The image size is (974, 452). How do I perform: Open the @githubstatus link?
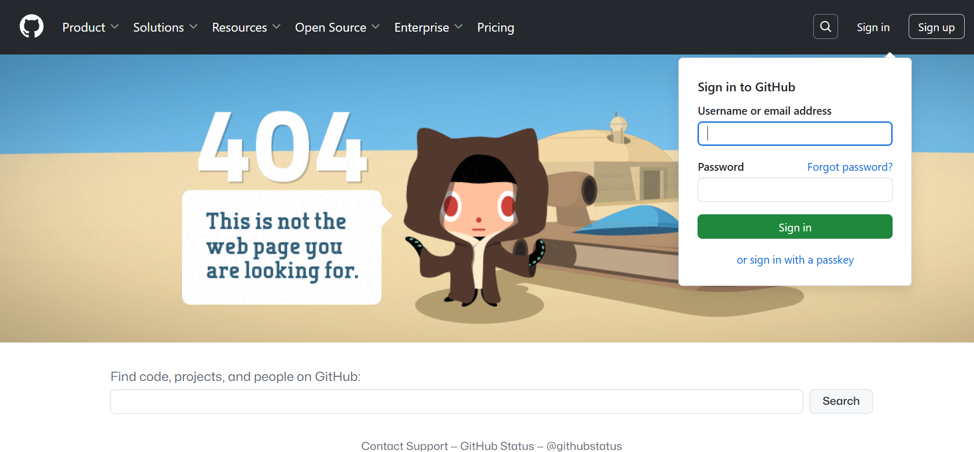pos(584,446)
